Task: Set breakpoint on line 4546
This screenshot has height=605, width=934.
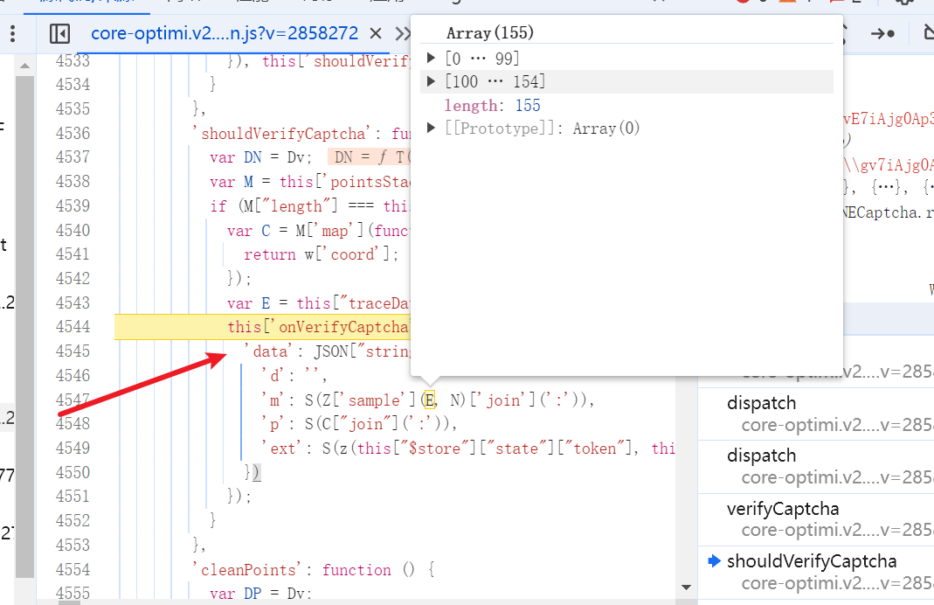Action: pyautogui.click(x=73, y=376)
